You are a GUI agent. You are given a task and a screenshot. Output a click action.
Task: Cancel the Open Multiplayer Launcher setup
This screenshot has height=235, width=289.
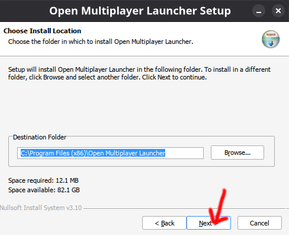(x=259, y=223)
